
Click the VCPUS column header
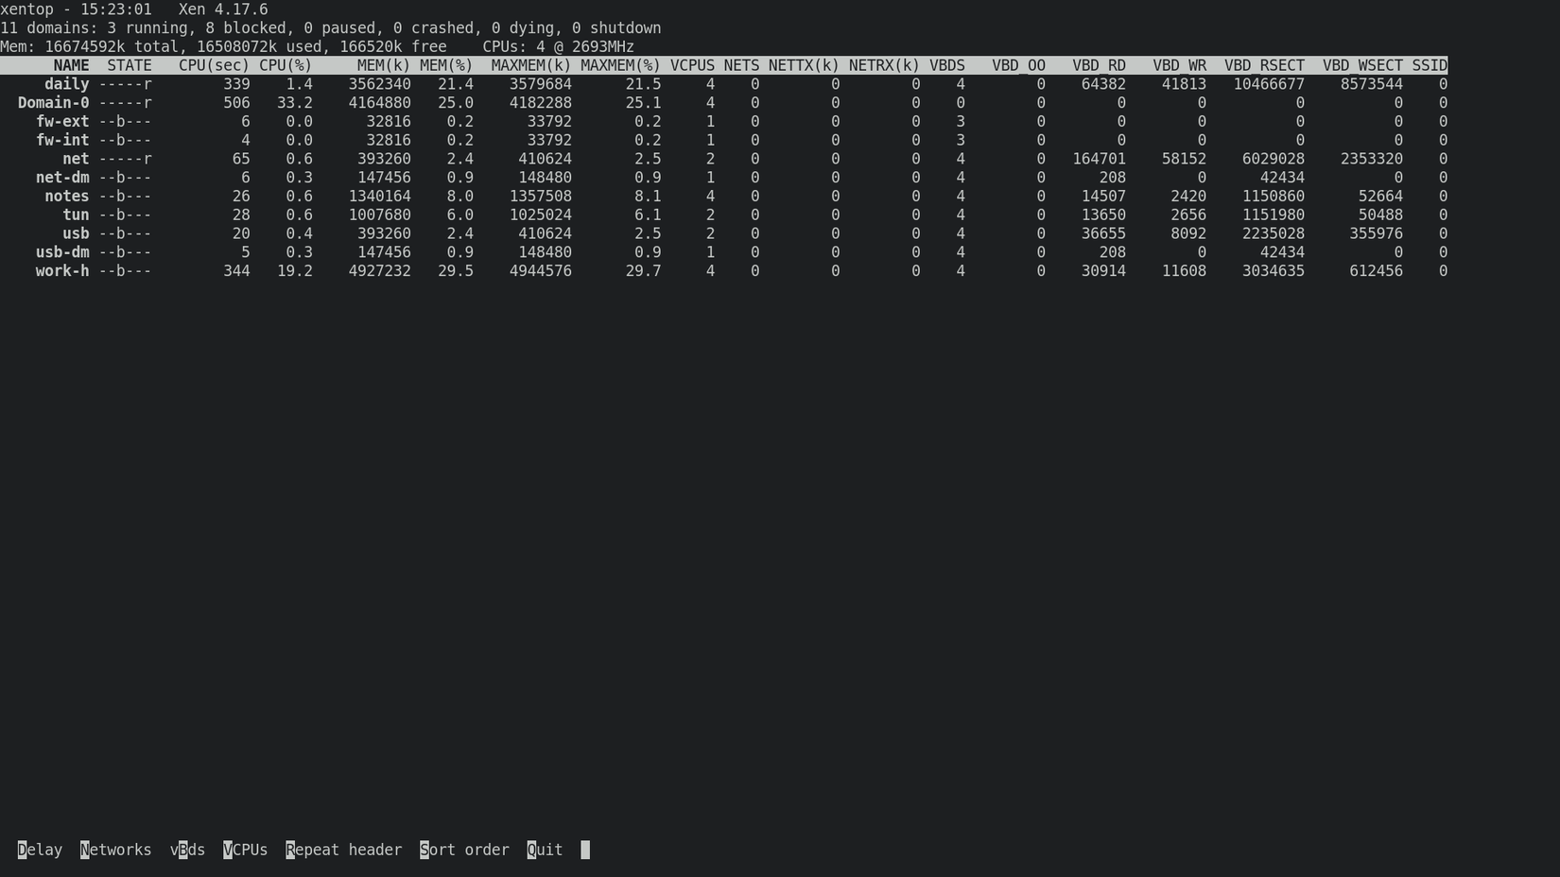click(692, 65)
